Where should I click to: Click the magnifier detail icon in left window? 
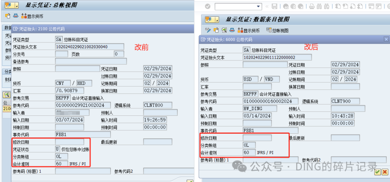click(x=6, y=94)
